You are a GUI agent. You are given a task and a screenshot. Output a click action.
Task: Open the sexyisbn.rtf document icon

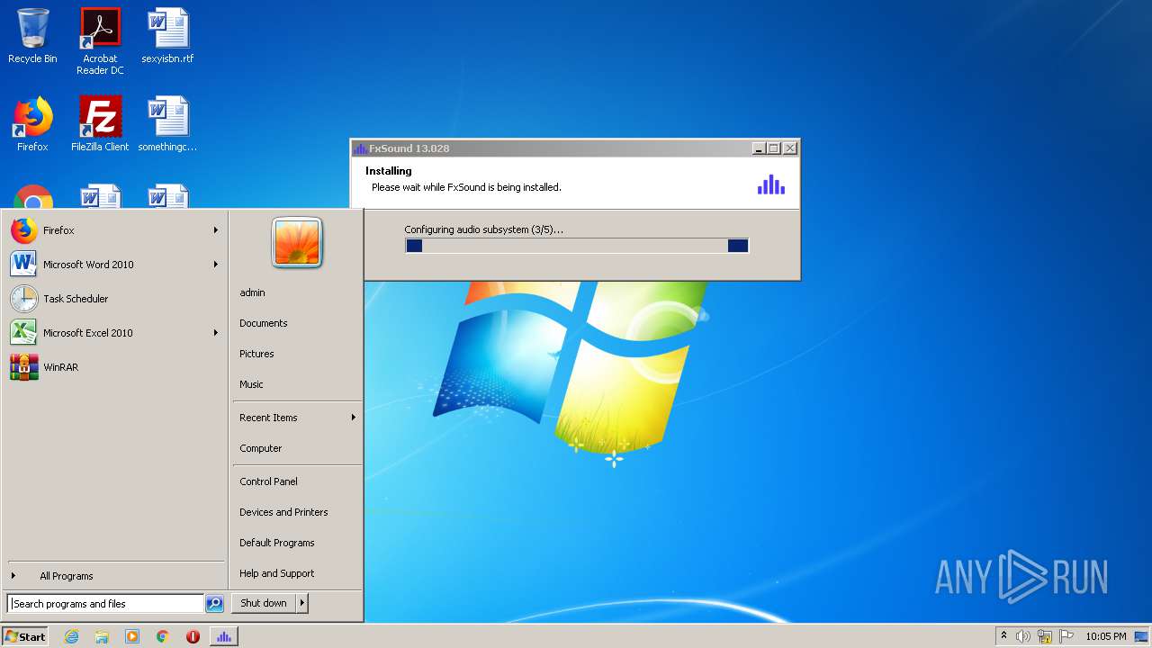coord(167,36)
